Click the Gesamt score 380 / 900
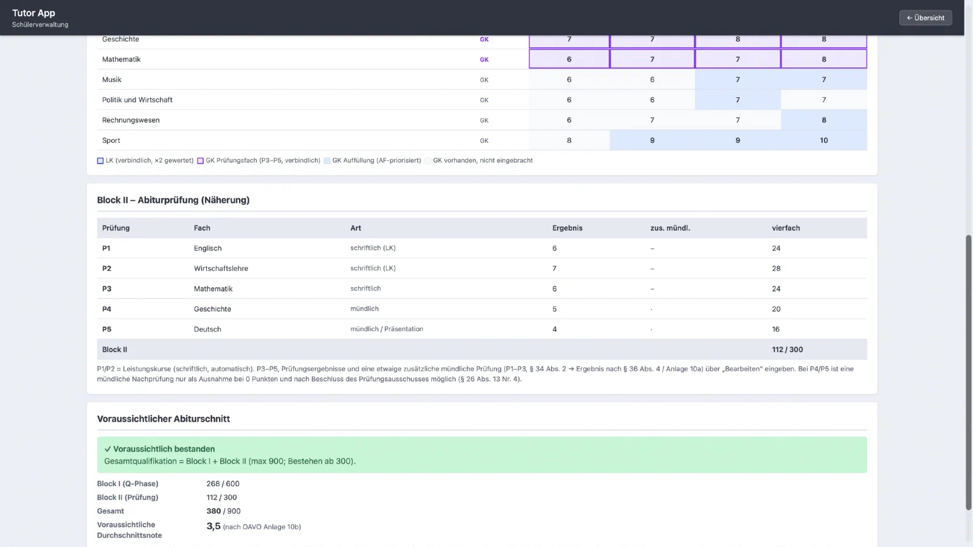 (x=223, y=511)
